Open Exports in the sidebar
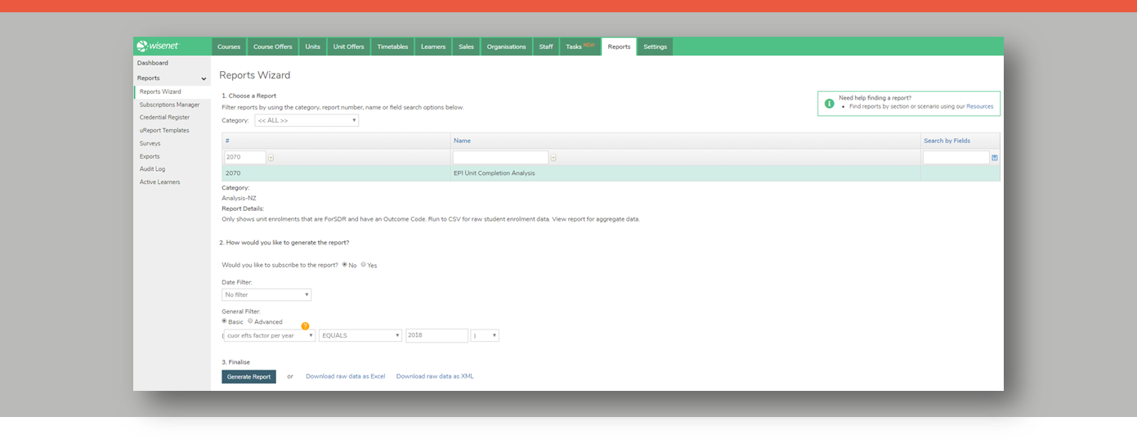The width and height of the screenshot is (1137, 444). pyautogui.click(x=150, y=156)
